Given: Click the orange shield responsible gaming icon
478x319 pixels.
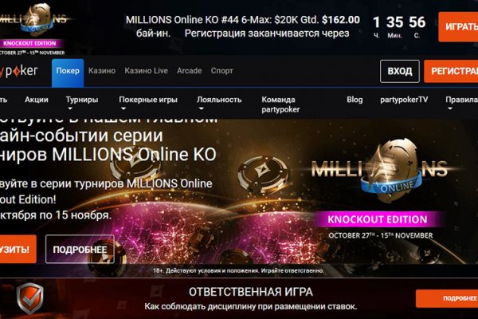Looking at the screenshot, I should pos(29,298).
